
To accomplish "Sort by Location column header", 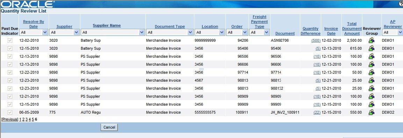I will pos(210,26).
